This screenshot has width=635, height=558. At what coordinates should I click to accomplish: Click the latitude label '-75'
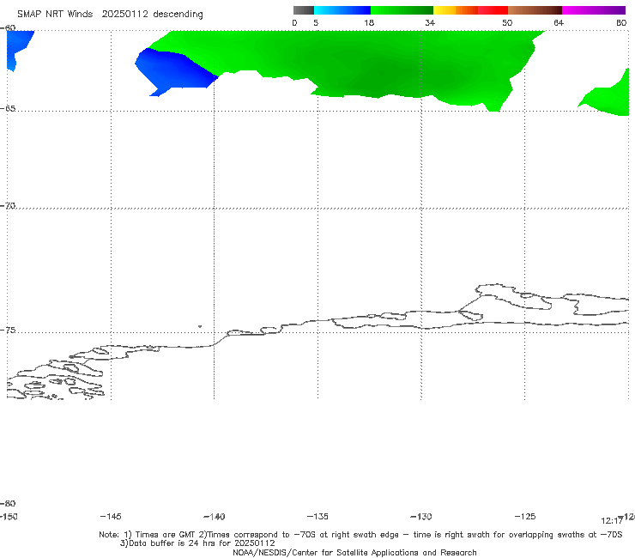coord(8,331)
